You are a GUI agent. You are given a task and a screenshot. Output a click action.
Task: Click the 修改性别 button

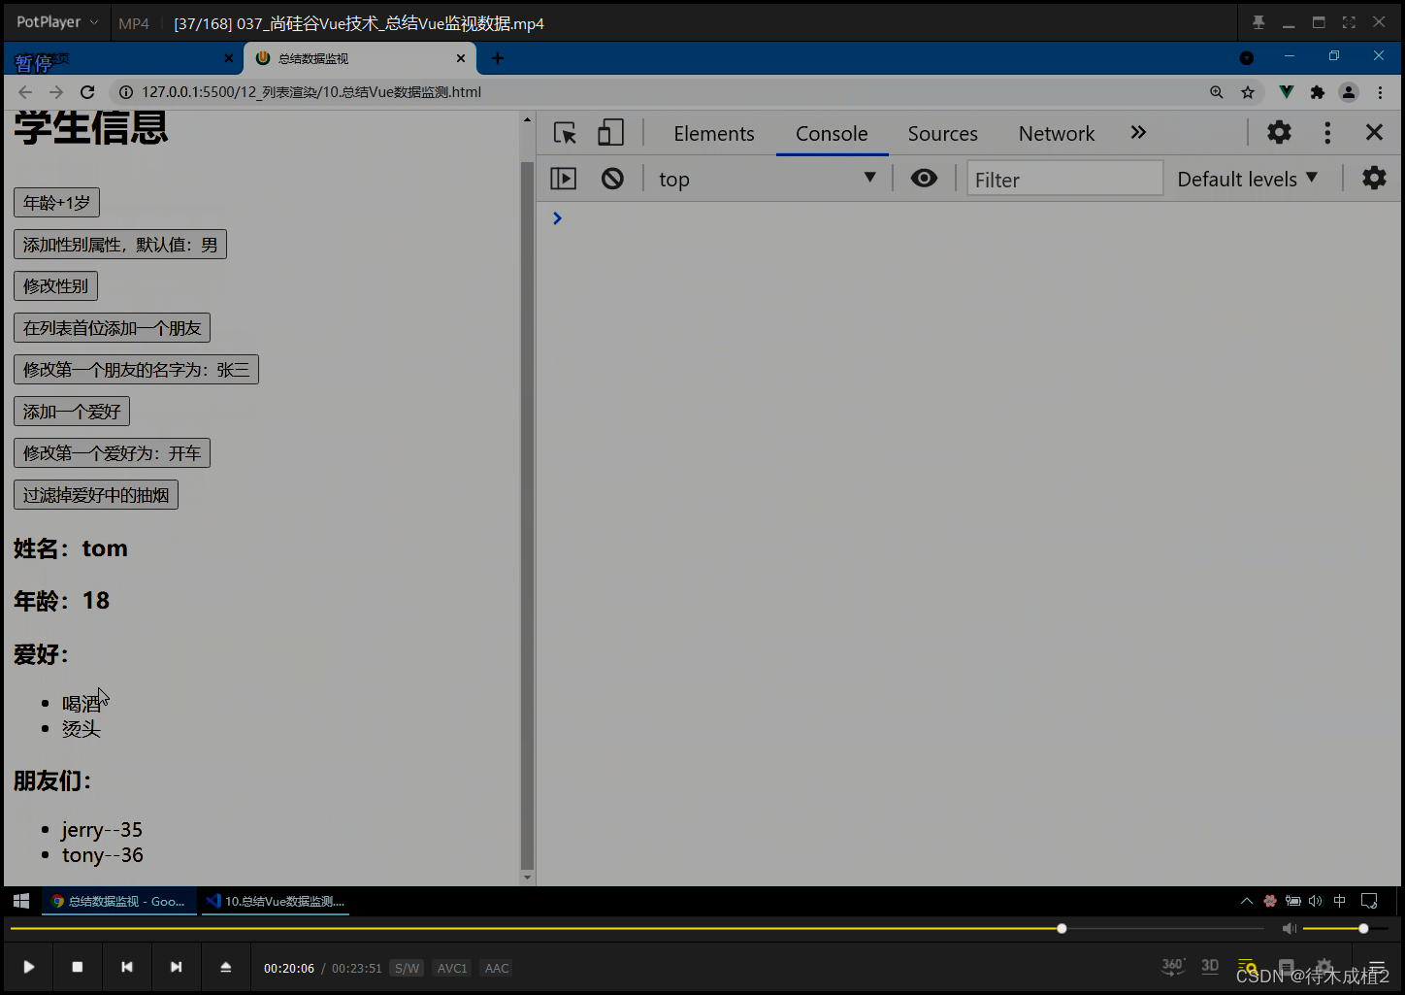(x=55, y=286)
